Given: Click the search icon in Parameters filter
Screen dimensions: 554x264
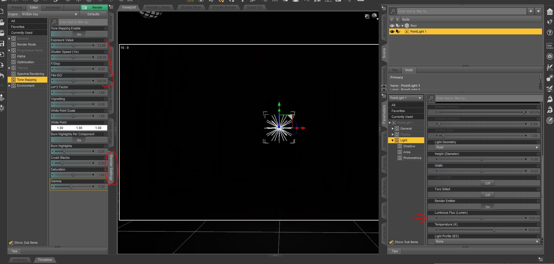Looking at the screenshot, I should click(x=431, y=98).
